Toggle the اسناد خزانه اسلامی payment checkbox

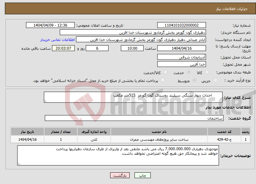(x=163, y=80)
